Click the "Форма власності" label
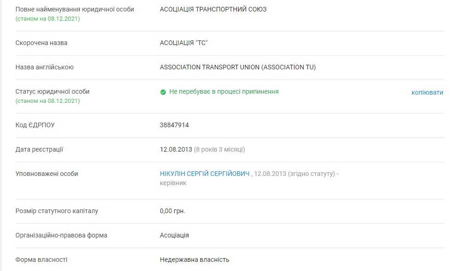The height and width of the screenshot is (271, 457). pyautogui.click(x=41, y=260)
